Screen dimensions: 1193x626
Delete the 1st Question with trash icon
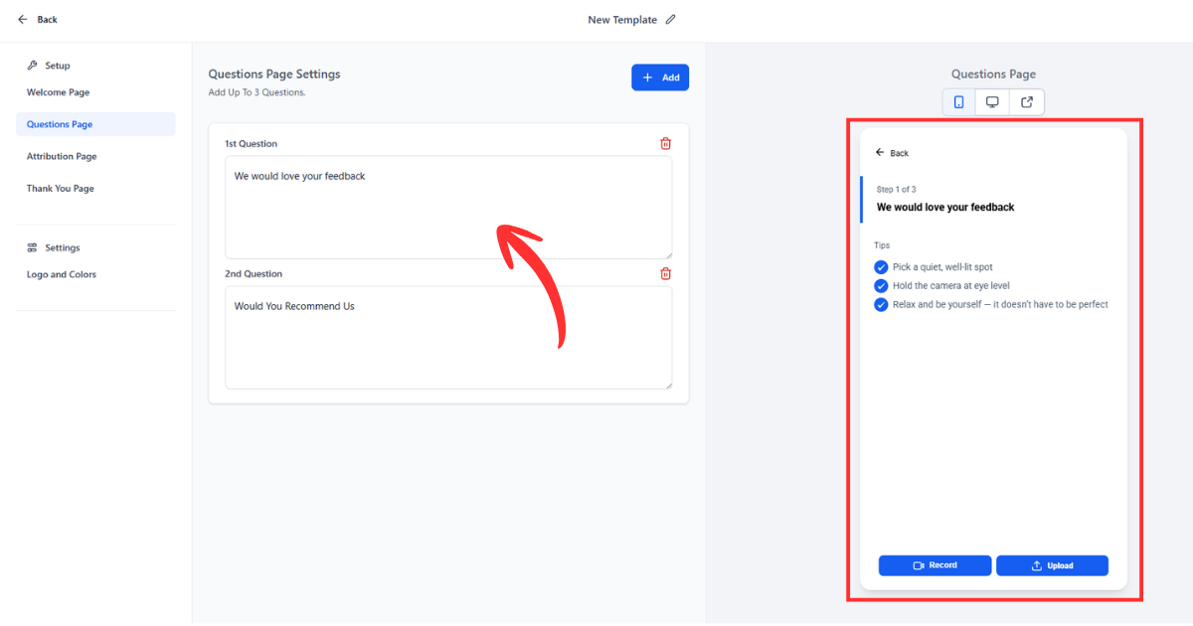(x=666, y=144)
